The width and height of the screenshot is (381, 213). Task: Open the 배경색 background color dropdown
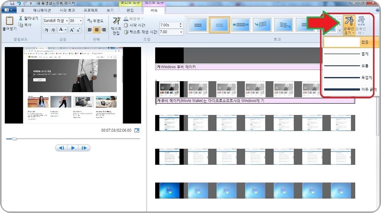pos(133,18)
